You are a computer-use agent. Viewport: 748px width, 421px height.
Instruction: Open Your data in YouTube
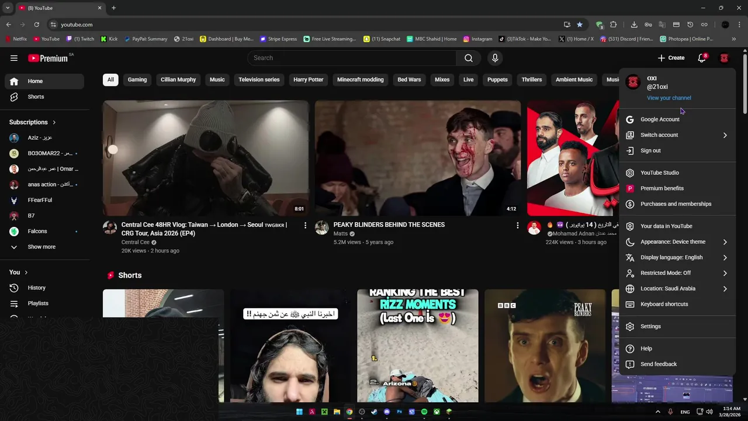(x=677, y=226)
